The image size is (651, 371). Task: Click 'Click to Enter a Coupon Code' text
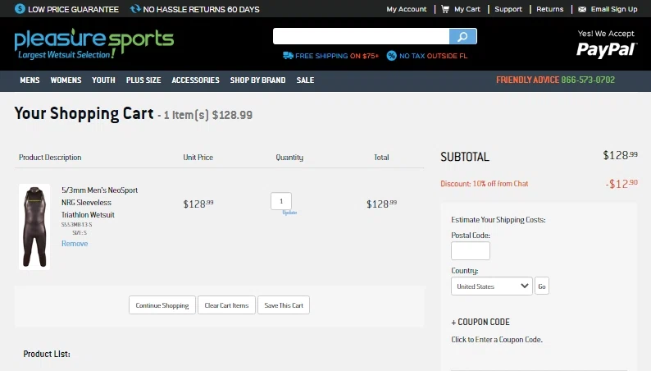[497, 340]
